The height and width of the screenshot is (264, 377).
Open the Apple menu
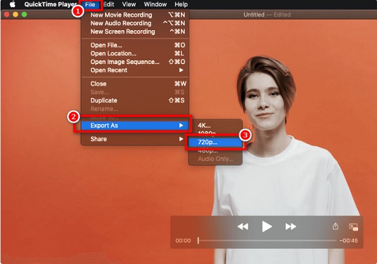click(x=13, y=4)
